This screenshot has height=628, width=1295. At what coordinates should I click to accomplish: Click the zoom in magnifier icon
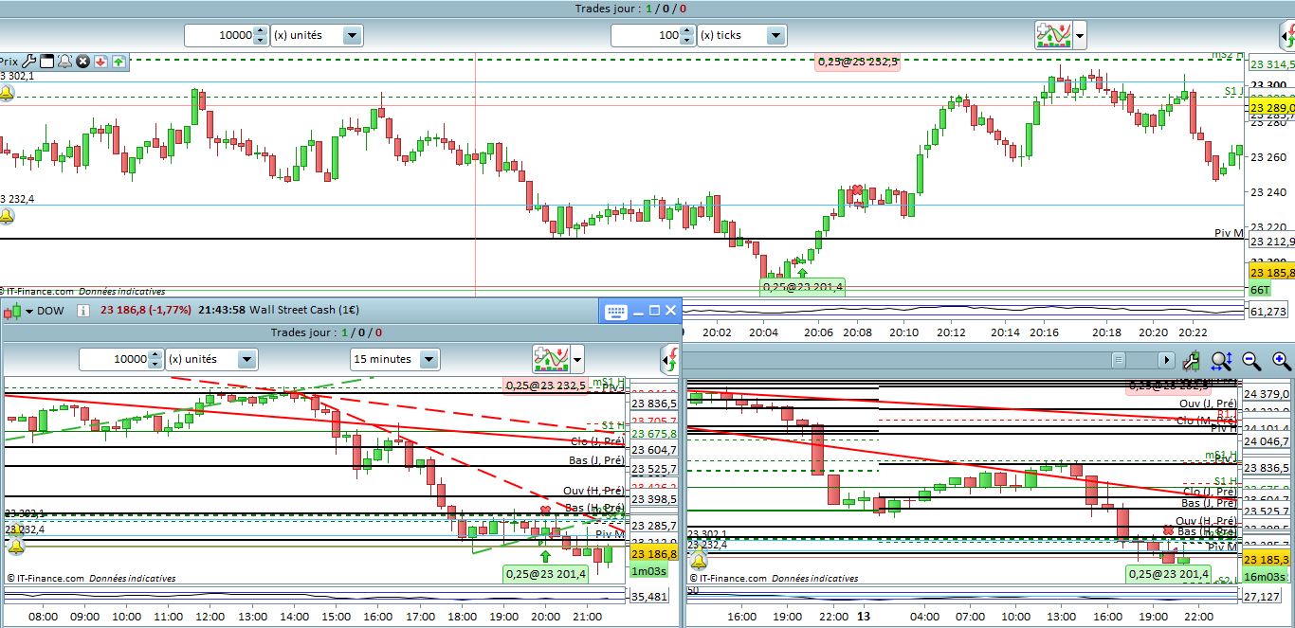[x=1282, y=360]
